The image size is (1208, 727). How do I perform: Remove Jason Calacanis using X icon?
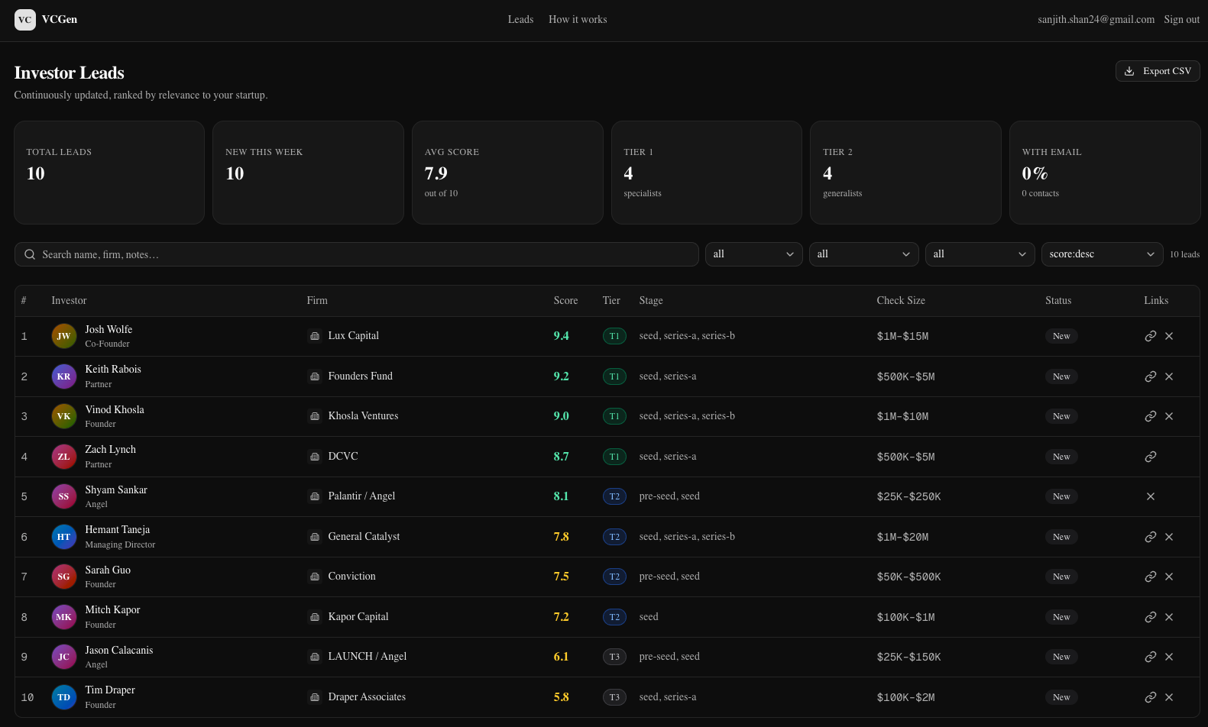tap(1169, 657)
